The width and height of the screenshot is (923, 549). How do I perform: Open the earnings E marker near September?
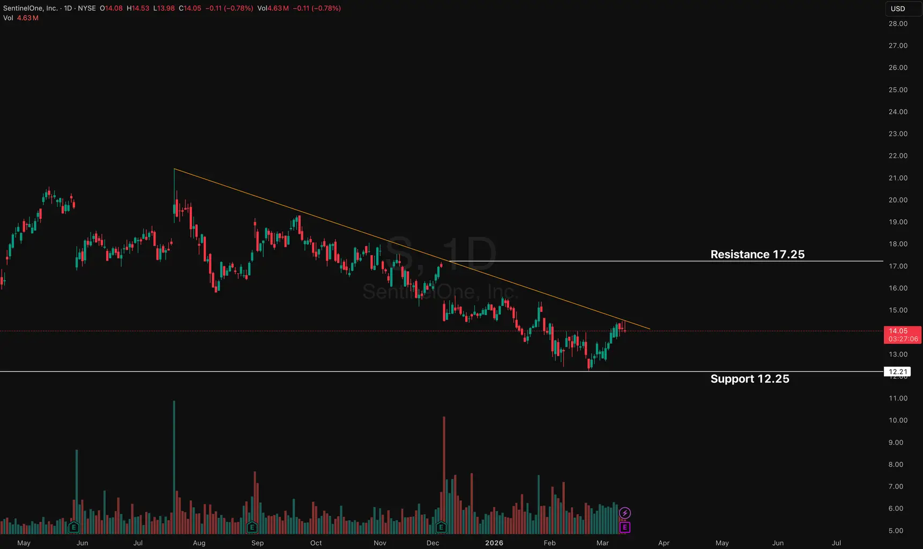252,528
